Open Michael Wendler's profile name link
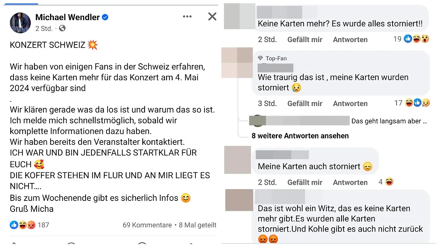The height and width of the screenshot is (247, 439). [67, 17]
